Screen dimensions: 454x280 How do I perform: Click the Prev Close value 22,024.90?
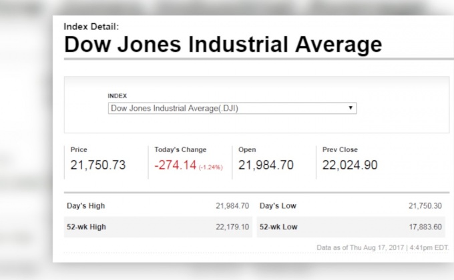click(350, 165)
